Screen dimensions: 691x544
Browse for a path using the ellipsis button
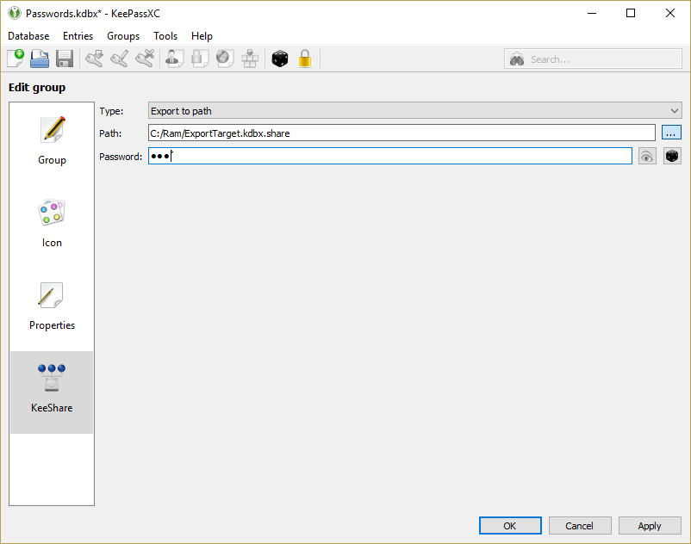click(671, 132)
